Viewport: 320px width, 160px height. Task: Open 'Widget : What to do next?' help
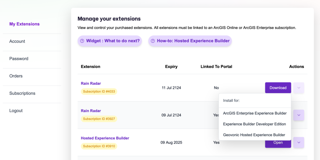110,41
